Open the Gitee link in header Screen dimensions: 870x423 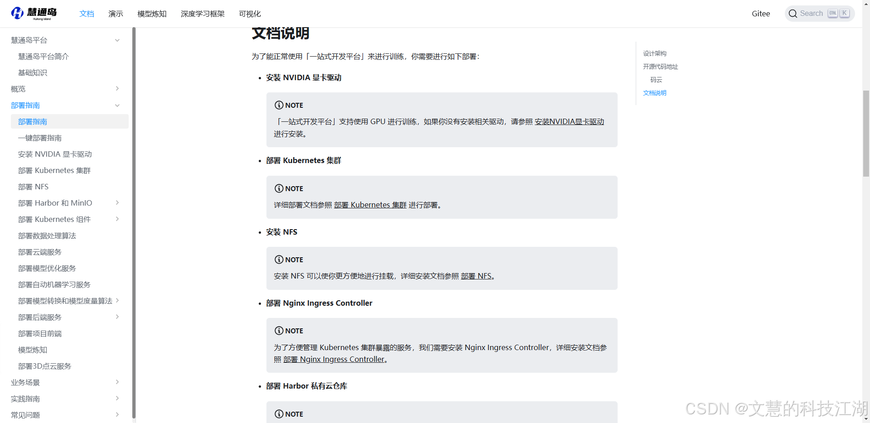(x=761, y=14)
